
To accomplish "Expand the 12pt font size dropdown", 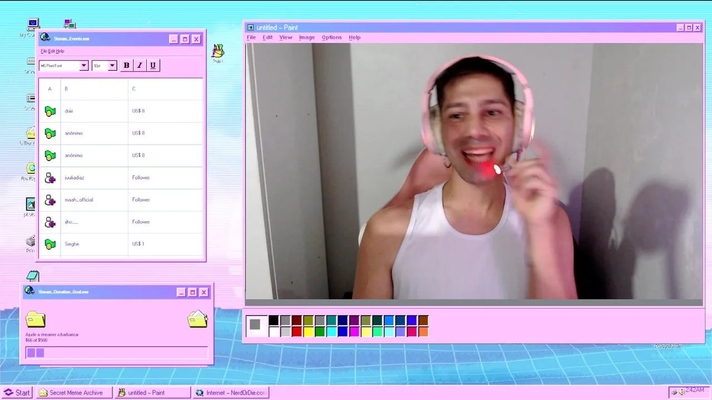I will coord(112,66).
